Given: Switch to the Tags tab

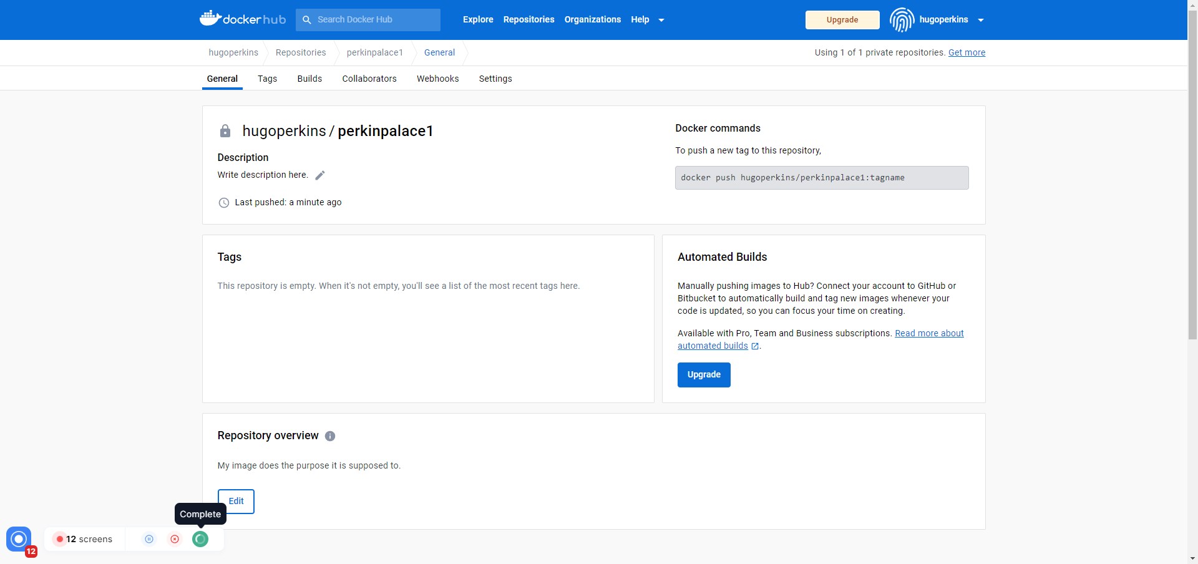Looking at the screenshot, I should pyautogui.click(x=267, y=79).
